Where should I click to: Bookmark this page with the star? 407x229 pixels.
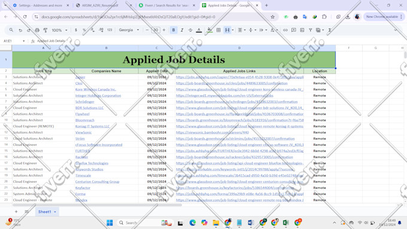point(272,17)
